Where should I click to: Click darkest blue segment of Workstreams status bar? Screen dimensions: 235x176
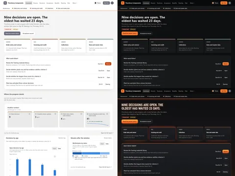77,154
